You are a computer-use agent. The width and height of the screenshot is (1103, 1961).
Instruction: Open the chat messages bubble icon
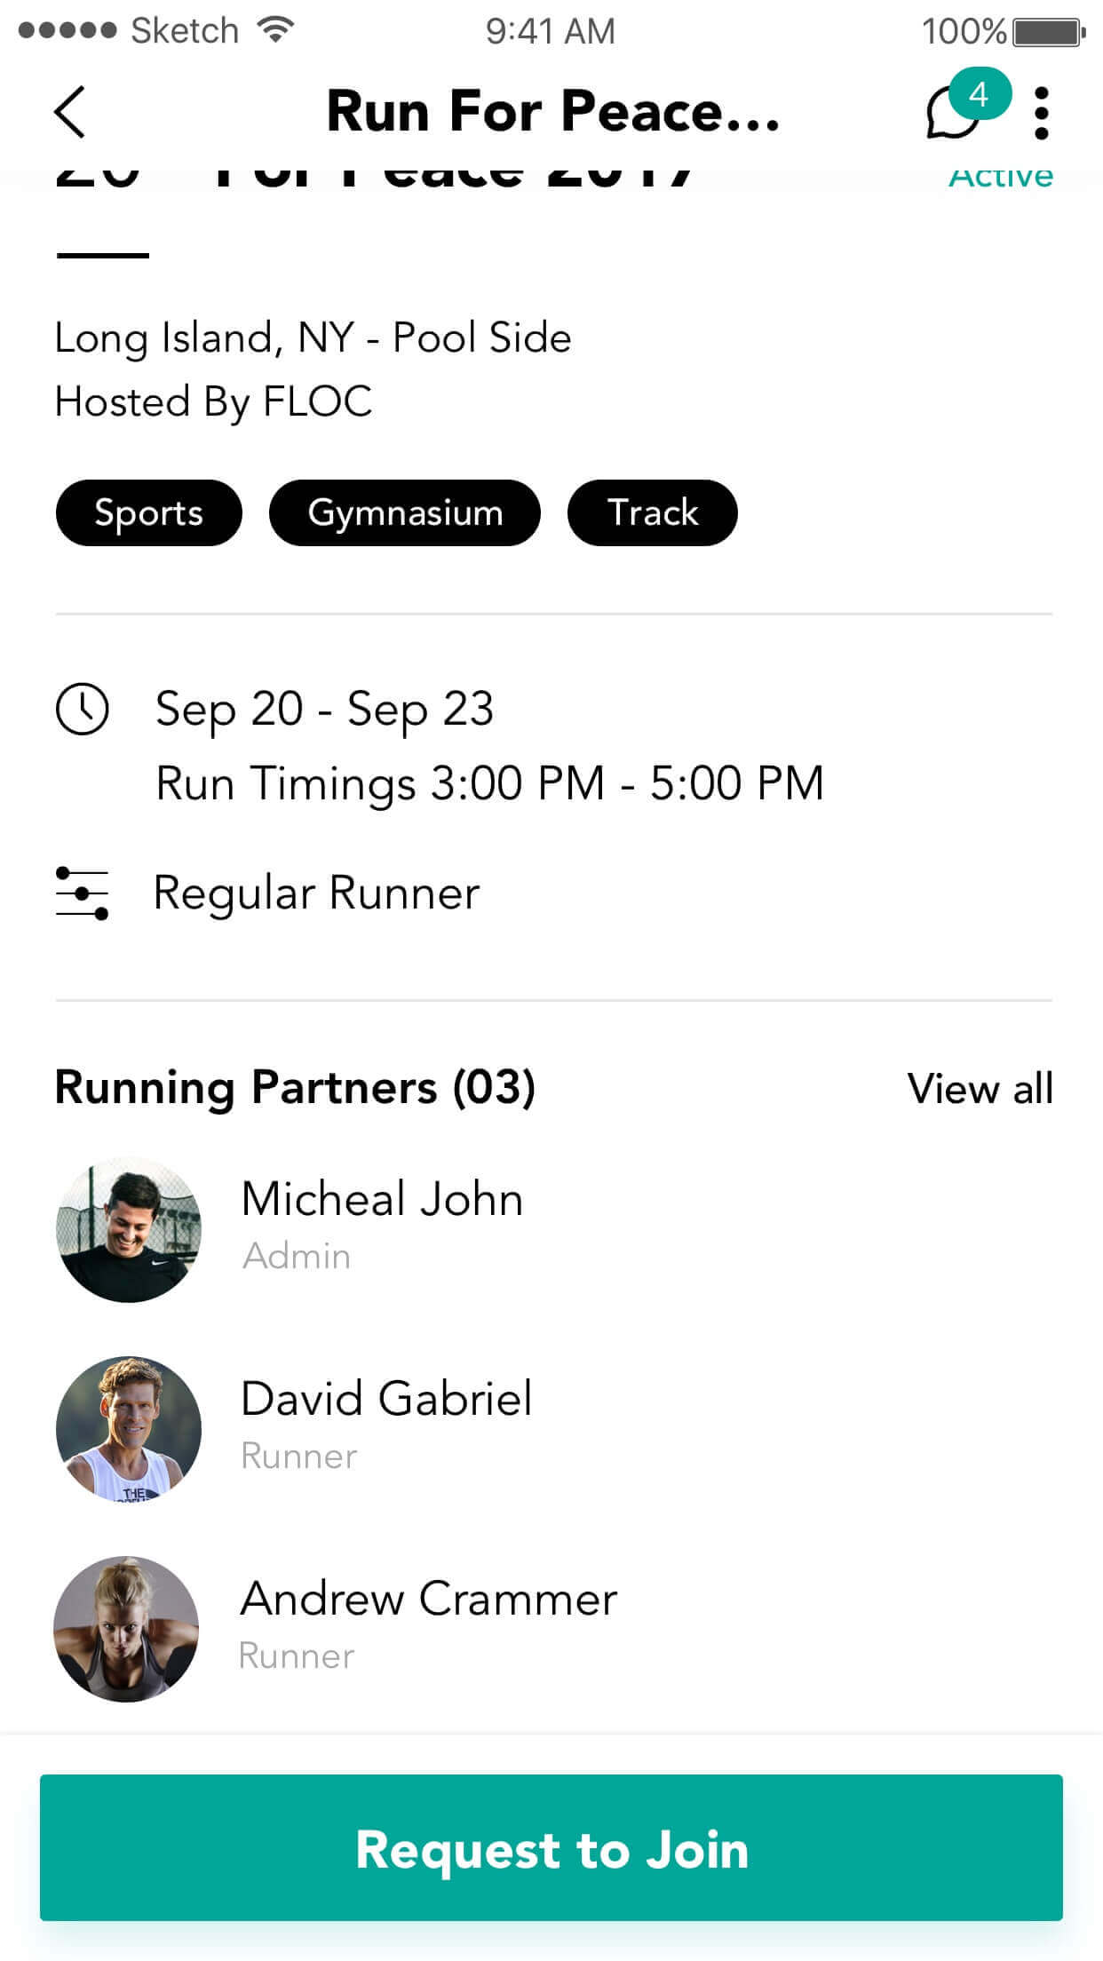pos(952,115)
